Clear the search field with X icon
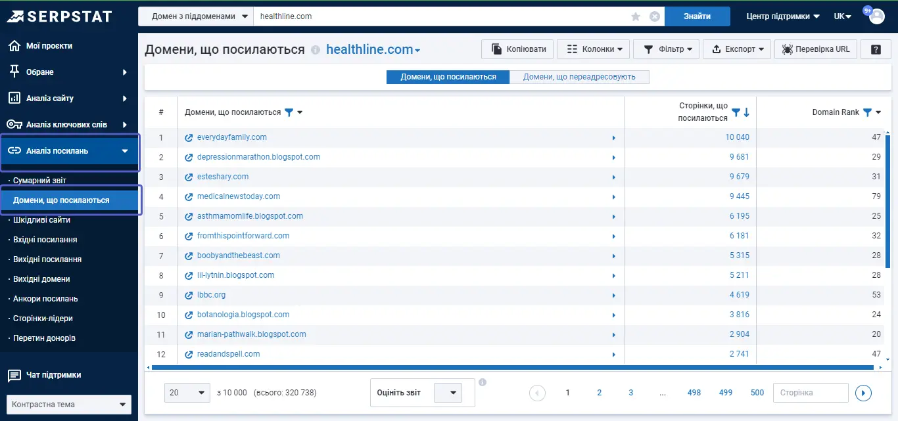The height and width of the screenshot is (421, 898). click(x=655, y=16)
